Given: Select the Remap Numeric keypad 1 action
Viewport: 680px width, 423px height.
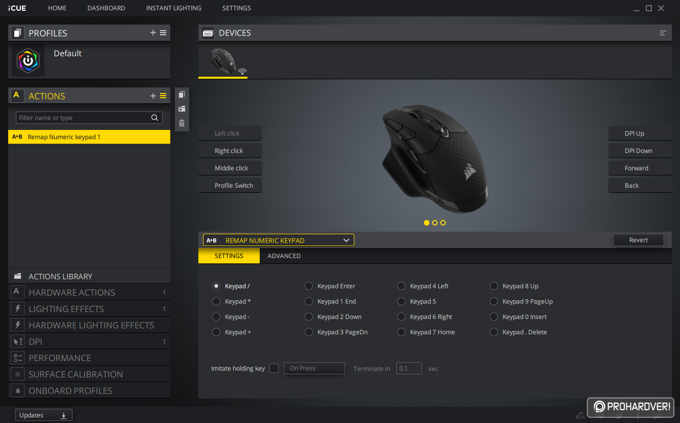Looking at the screenshot, I should 89,137.
